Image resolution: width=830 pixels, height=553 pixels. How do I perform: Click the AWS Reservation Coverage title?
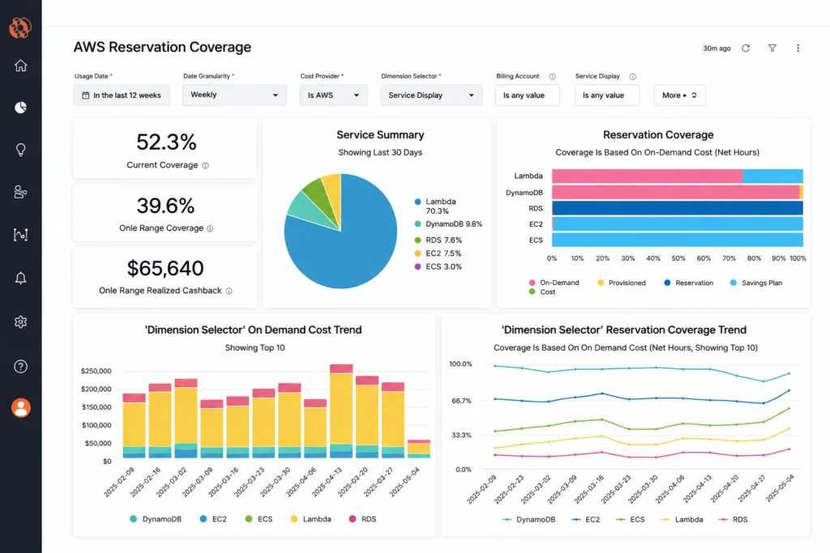(x=162, y=47)
